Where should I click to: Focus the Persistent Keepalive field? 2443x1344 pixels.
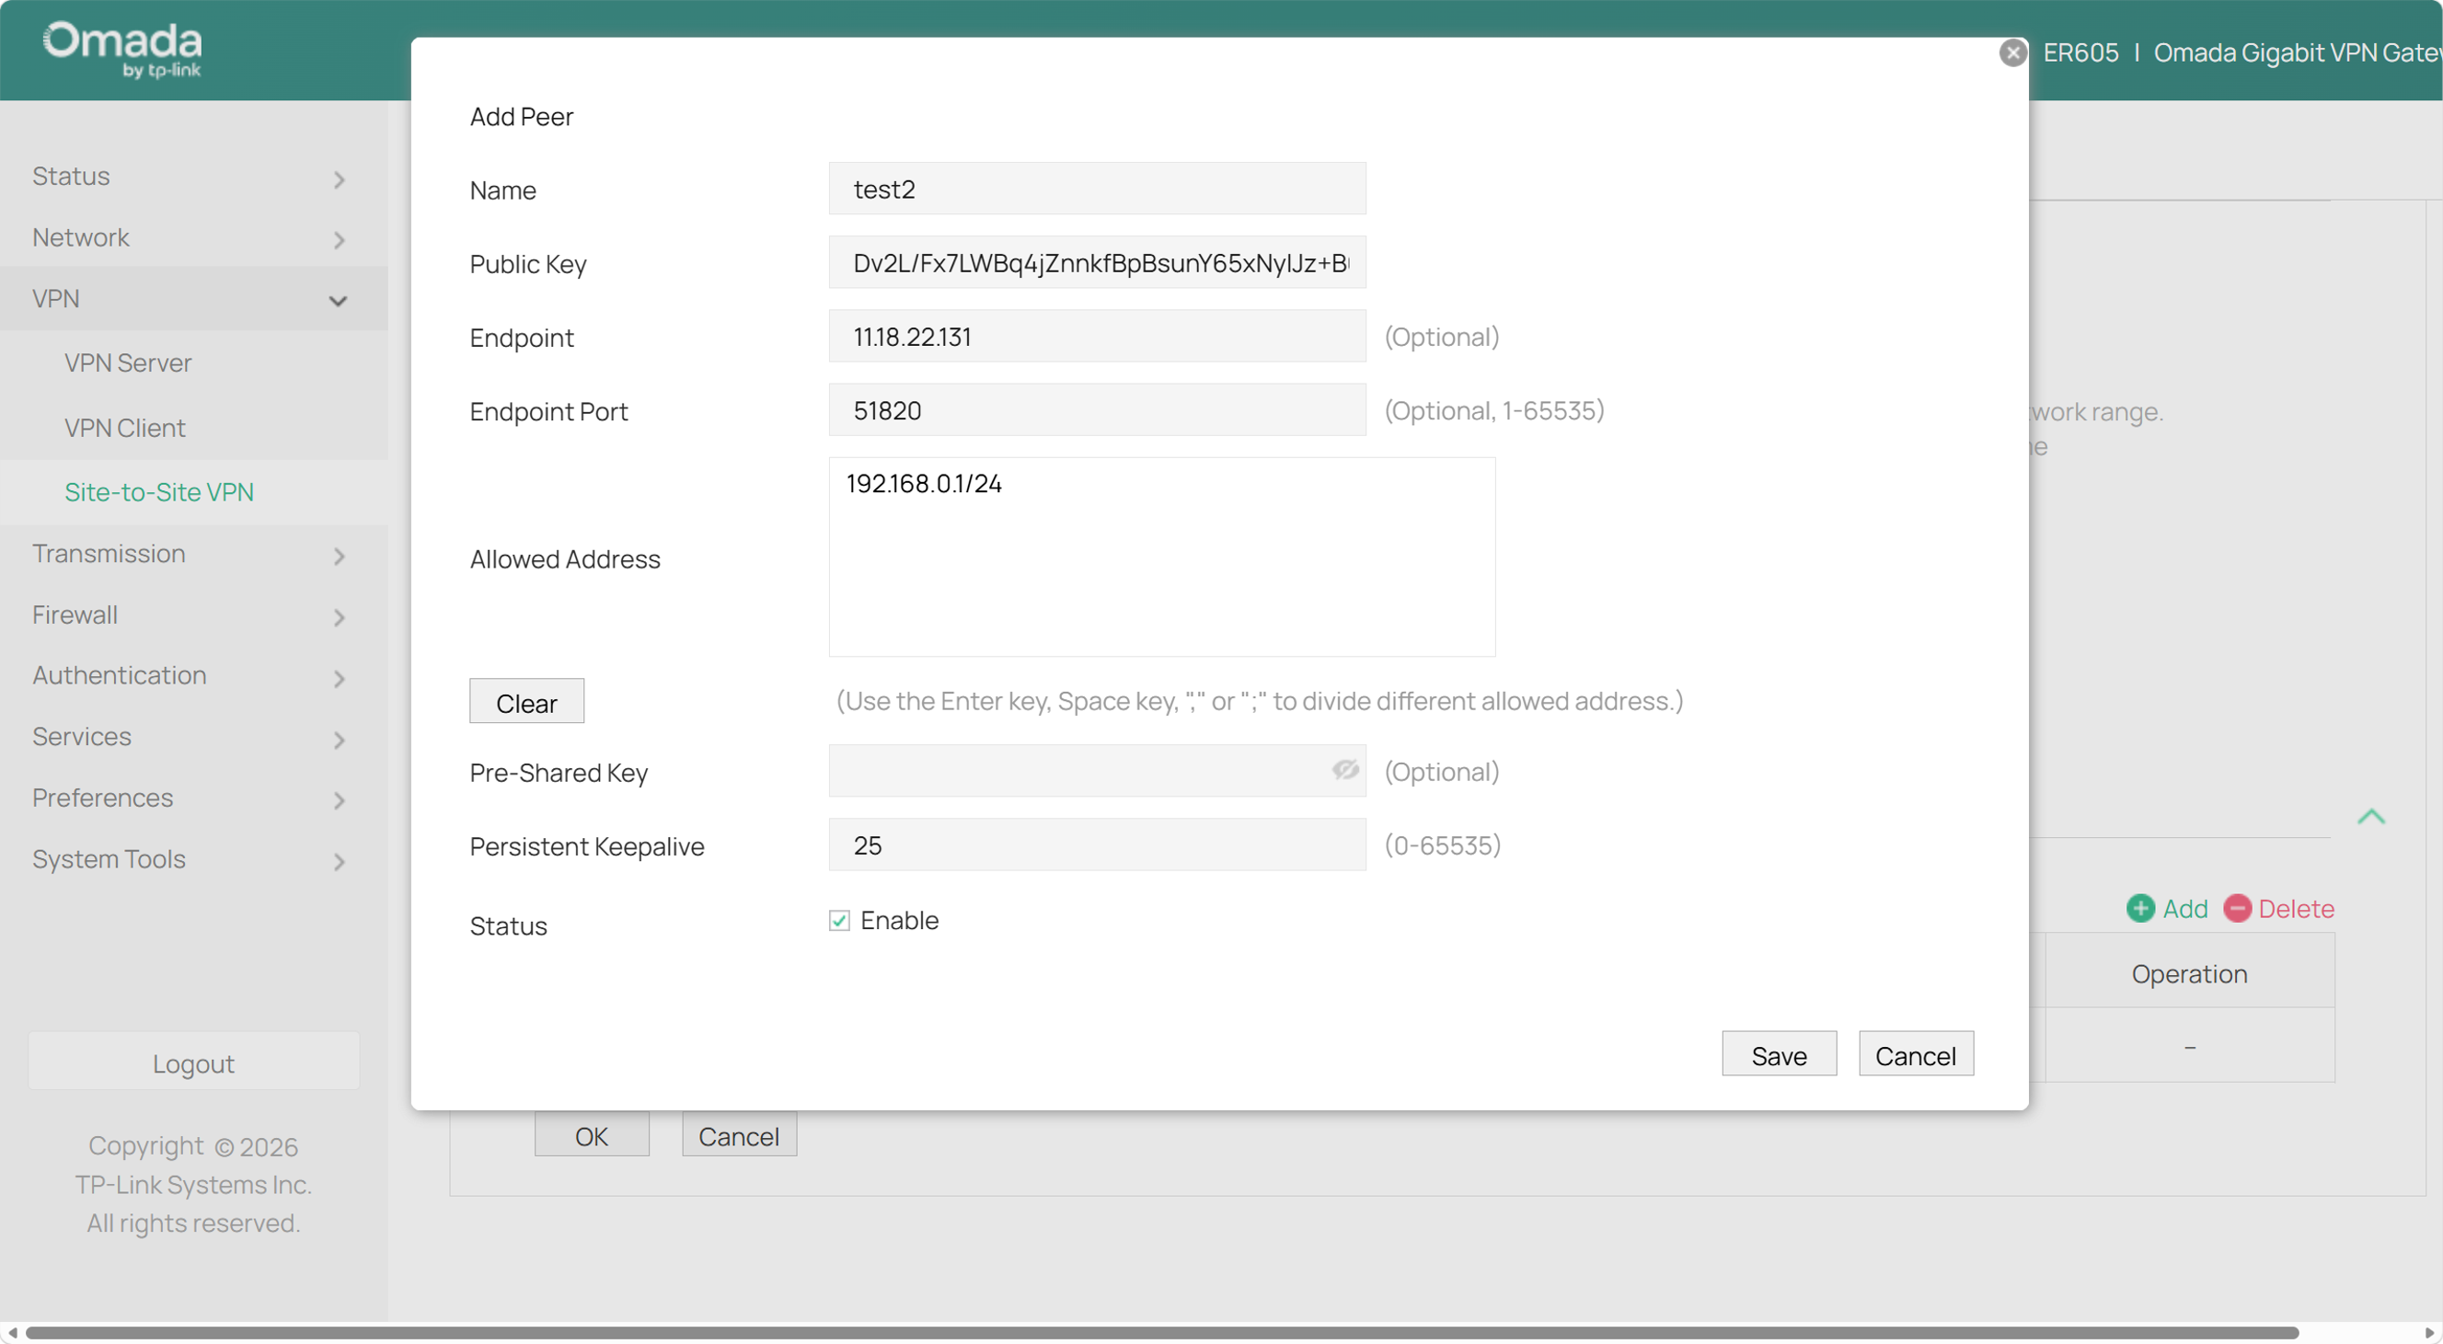(x=1097, y=844)
